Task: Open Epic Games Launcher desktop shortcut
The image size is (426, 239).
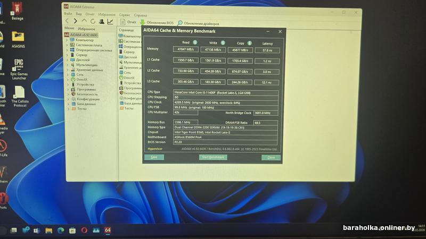Action: 19,70
